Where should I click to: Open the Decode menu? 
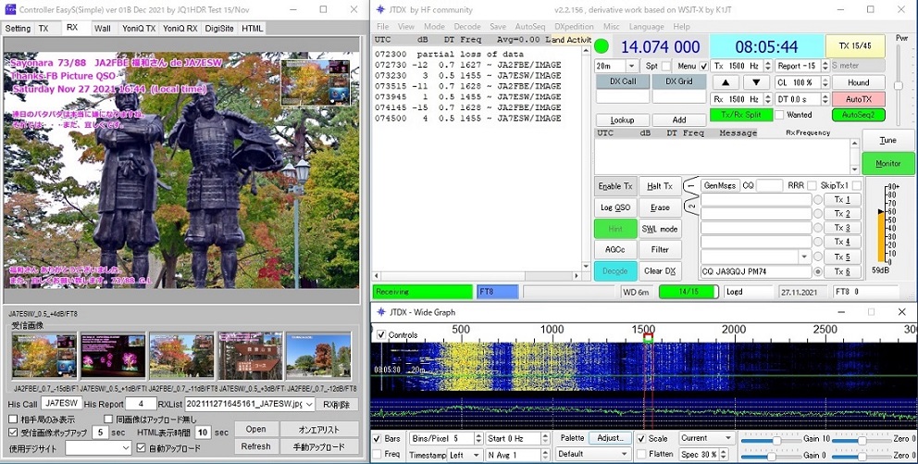click(467, 26)
